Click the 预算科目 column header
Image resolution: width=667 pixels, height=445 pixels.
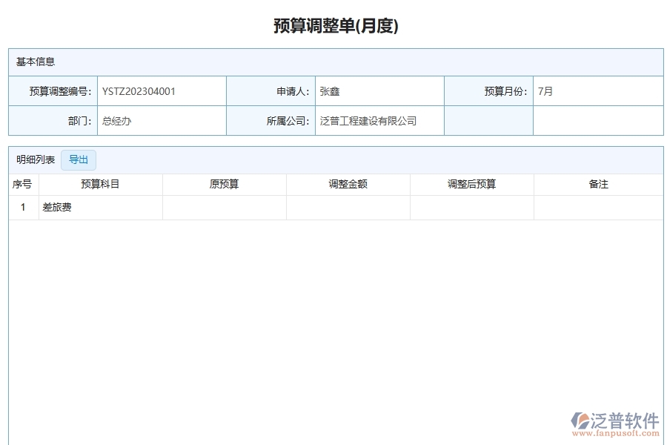pos(100,185)
